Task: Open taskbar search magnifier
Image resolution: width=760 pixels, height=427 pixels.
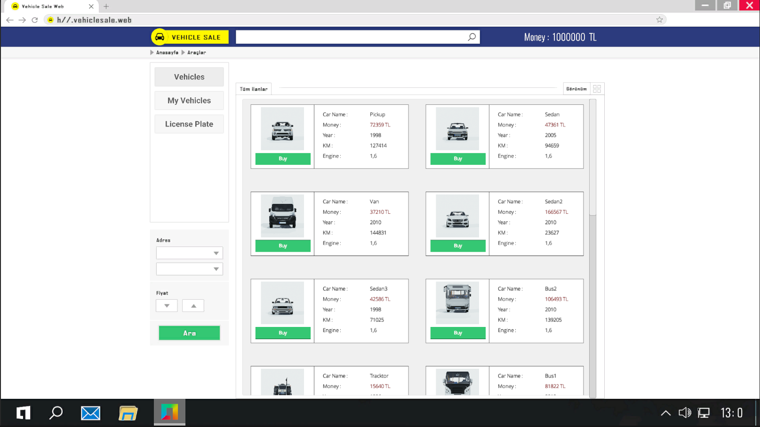Action: (x=56, y=413)
